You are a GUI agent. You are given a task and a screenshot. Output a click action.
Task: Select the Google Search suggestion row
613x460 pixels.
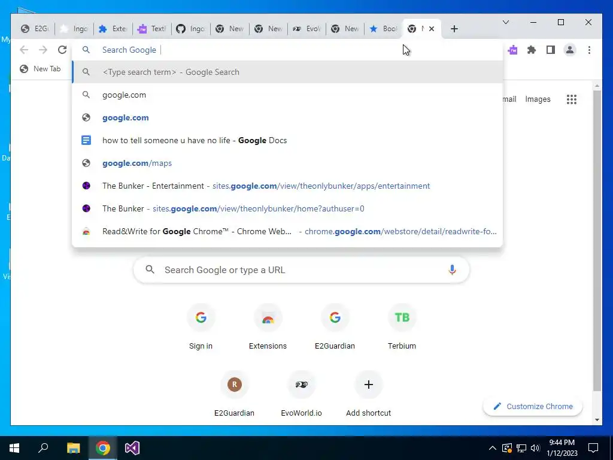(x=287, y=72)
